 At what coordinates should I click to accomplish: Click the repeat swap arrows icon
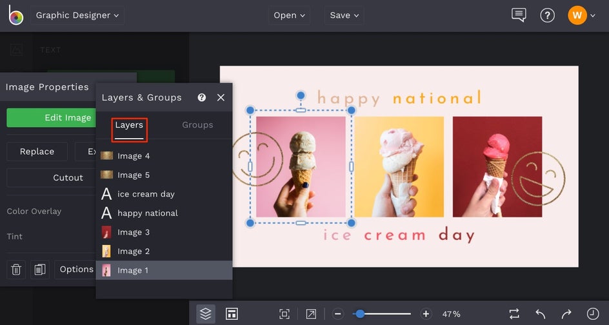[x=514, y=314]
